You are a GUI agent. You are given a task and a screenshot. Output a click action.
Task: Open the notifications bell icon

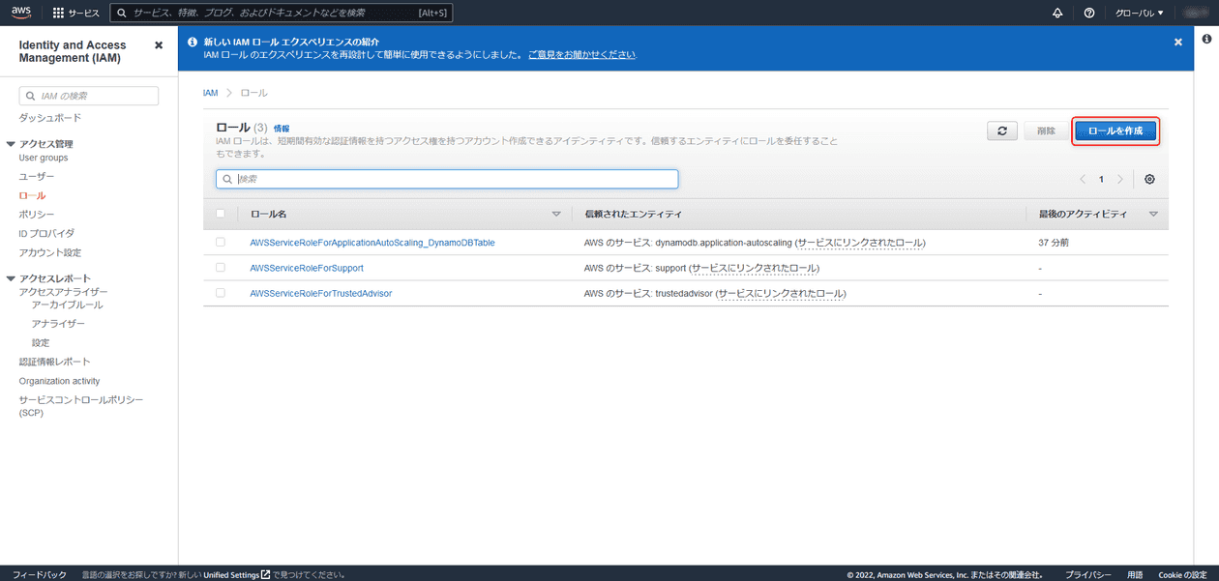1057,13
